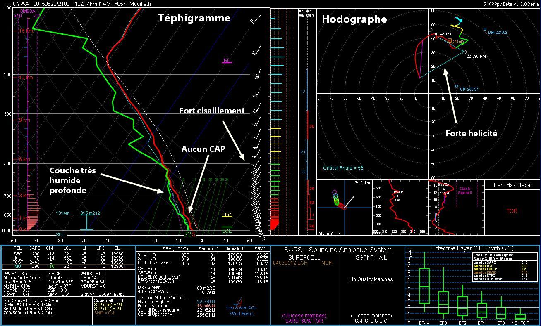Viewport: 541px width, 326px height.
Task: Click the Bunkers right mover circle on hodograph
Action: point(464,52)
